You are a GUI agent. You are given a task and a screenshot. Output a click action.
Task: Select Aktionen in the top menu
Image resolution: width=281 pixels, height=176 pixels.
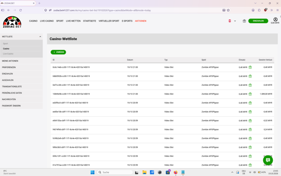140,21
